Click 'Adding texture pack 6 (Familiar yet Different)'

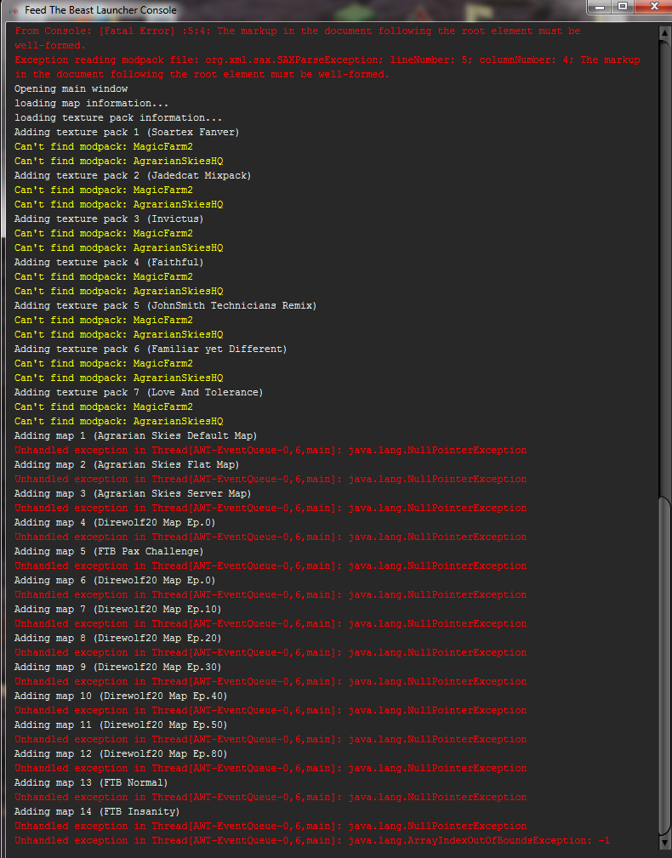tap(151, 349)
